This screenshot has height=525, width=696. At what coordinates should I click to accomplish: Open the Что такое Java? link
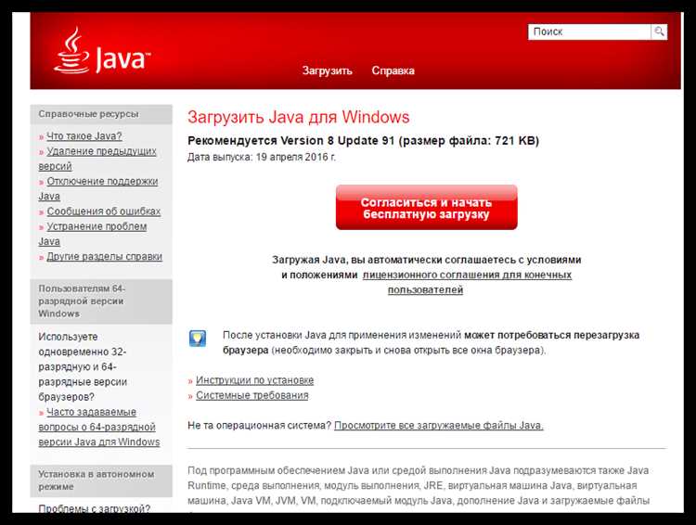(x=84, y=136)
